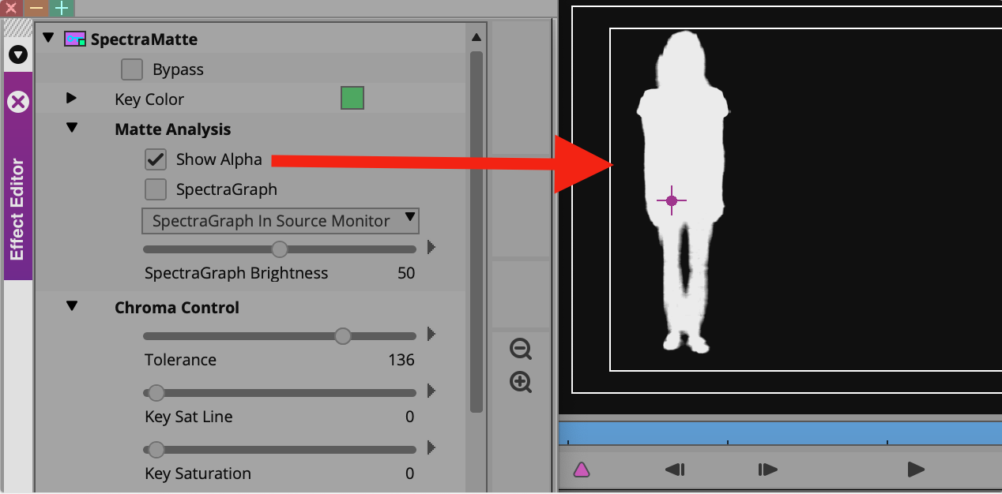Click the SpectraGraph Brightness slider handle

279,249
